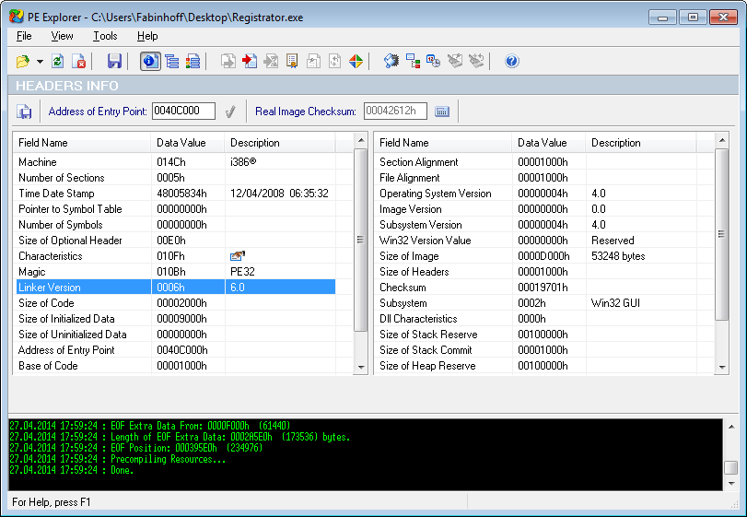
Task: Click the left table scrollbar up arrow
Action: (361, 140)
